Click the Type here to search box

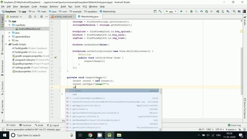coord(42,135)
